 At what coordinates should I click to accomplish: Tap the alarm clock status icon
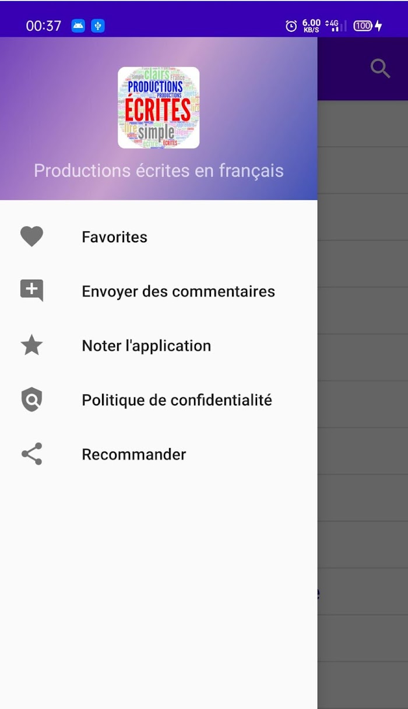tap(291, 26)
